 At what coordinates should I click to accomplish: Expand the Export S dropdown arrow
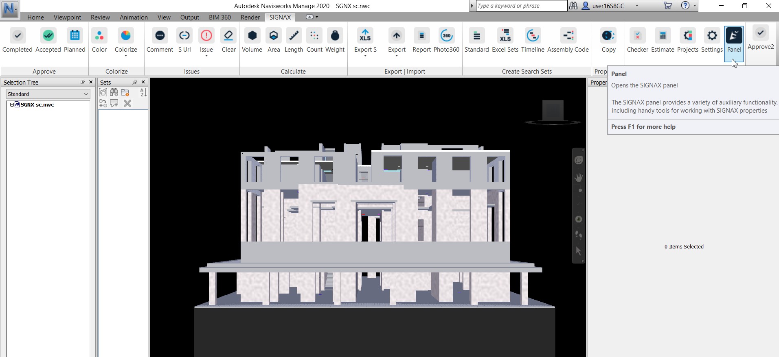[365, 56]
